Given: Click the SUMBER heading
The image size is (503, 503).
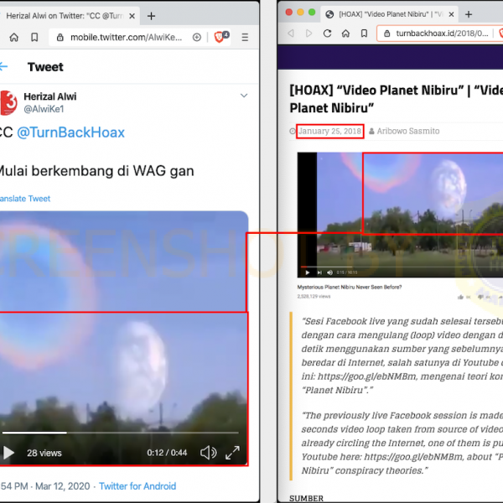Looking at the screenshot, I should 306,499.
